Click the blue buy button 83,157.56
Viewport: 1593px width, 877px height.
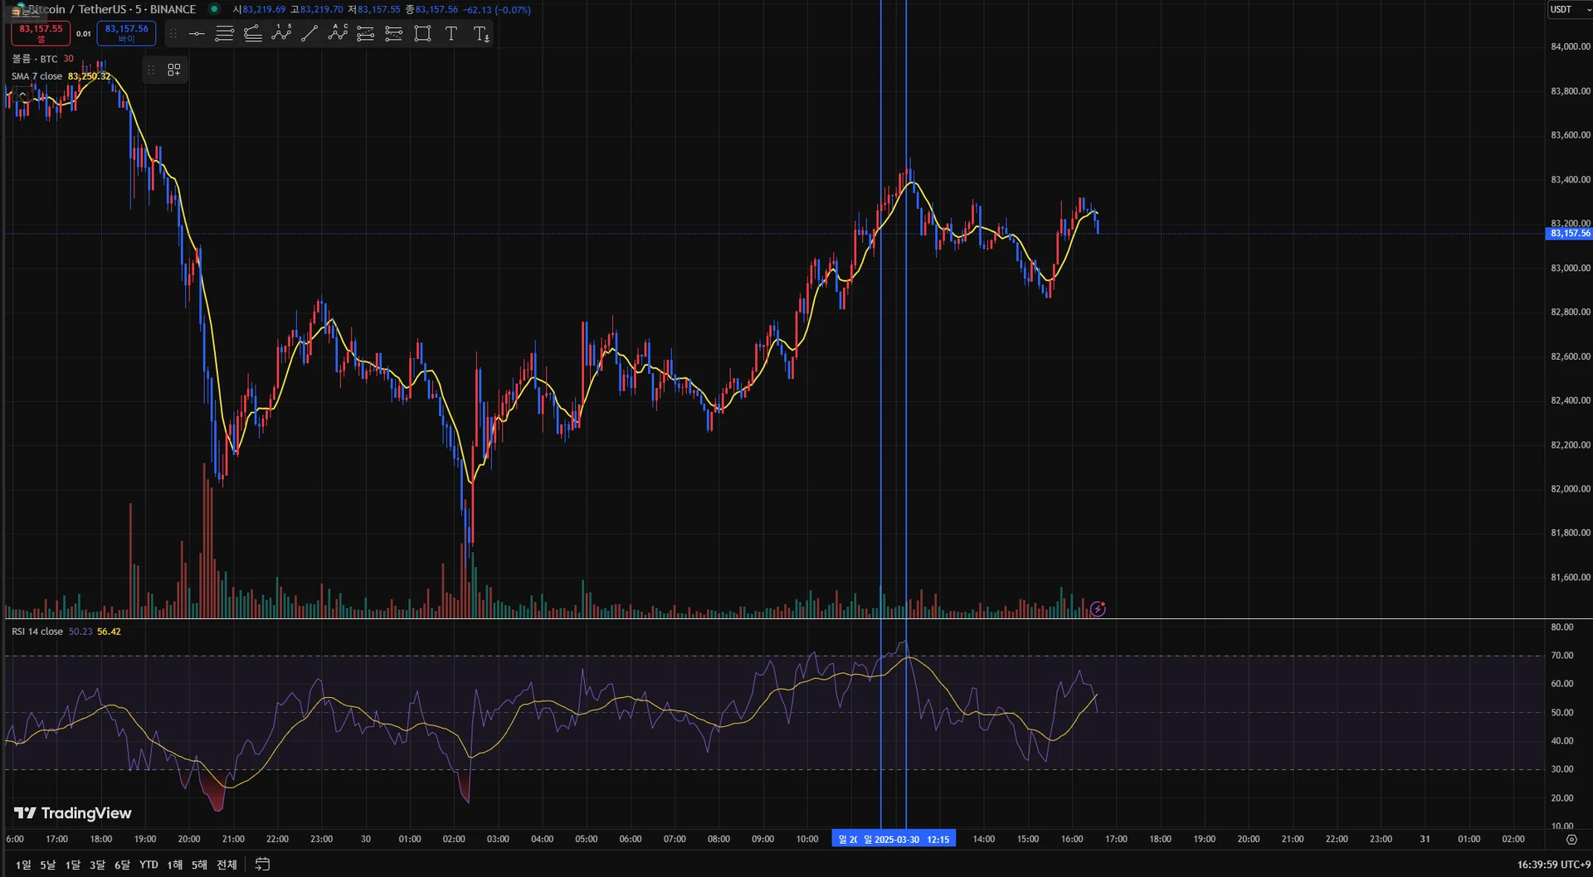pos(126,33)
